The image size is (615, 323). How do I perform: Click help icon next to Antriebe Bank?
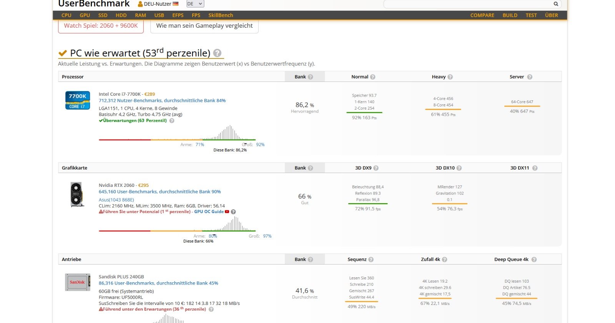pos(310,260)
